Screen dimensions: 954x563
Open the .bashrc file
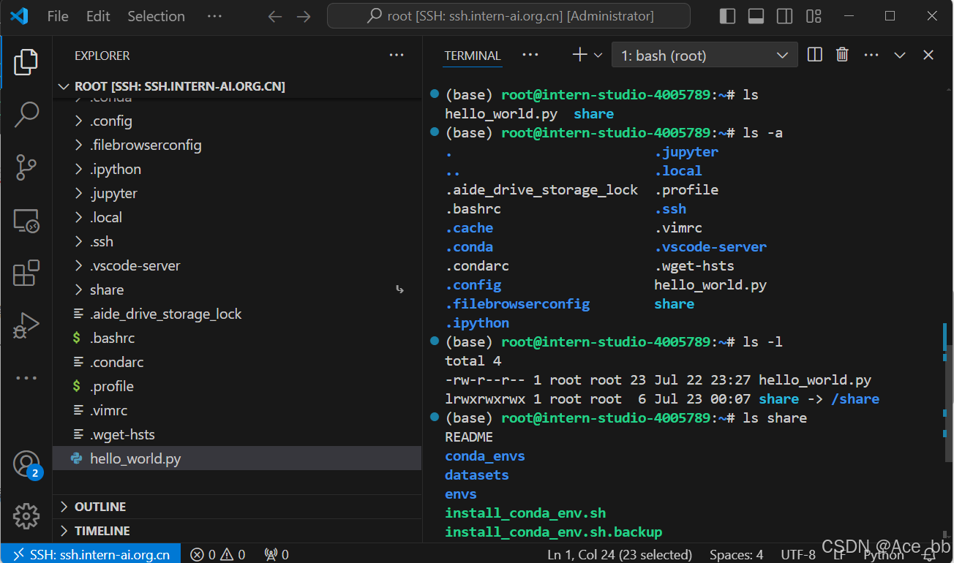238,338
